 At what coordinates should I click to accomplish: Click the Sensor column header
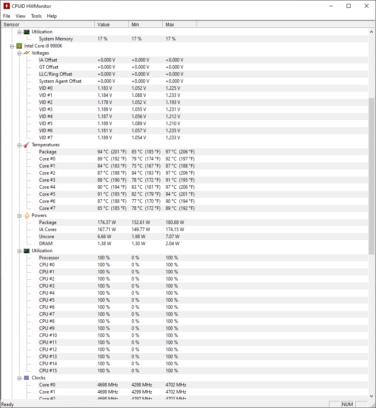tap(48, 24)
